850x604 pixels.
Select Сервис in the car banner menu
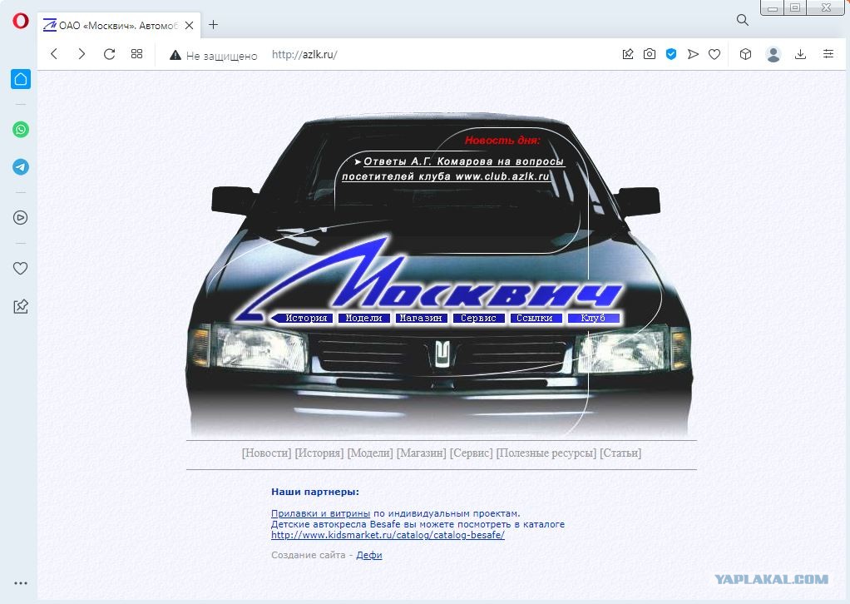(479, 319)
